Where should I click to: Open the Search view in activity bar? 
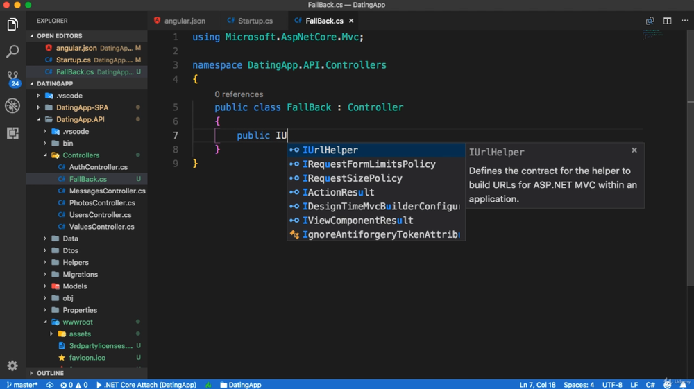[12, 51]
